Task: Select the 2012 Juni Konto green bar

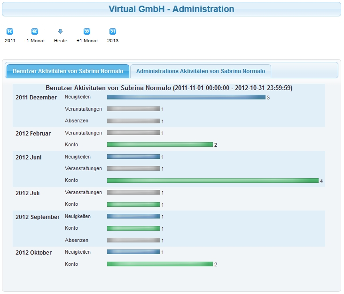Action: coord(212,181)
